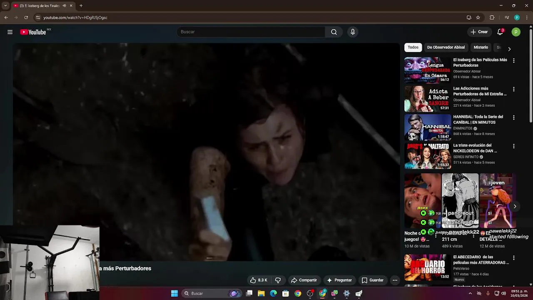Viewport: 533px width, 300px height.
Task: Open the green YouTube account avatar
Action: [516, 32]
